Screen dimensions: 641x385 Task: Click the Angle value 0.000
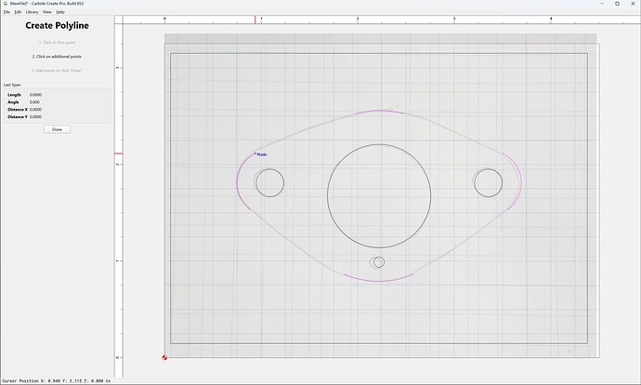tap(34, 102)
